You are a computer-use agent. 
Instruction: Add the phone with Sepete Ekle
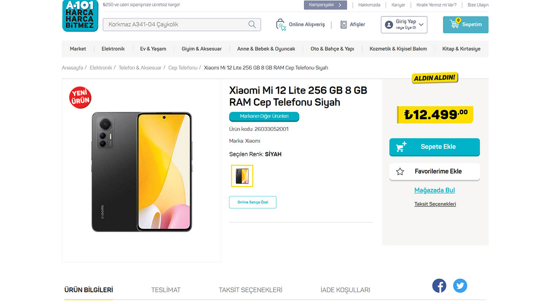click(435, 147)
